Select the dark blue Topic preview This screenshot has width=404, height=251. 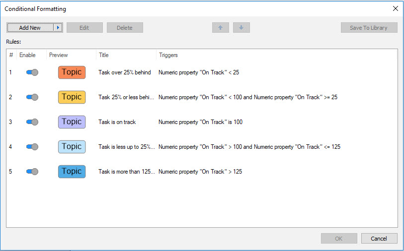72,172
